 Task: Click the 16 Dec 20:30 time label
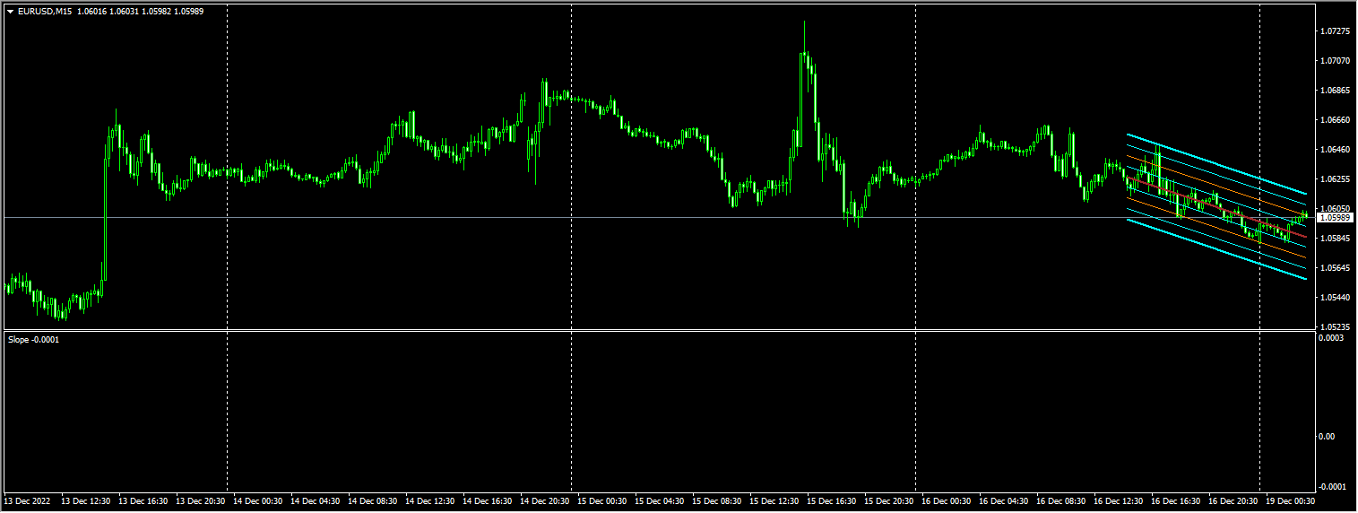click(x=1233, y=501)
